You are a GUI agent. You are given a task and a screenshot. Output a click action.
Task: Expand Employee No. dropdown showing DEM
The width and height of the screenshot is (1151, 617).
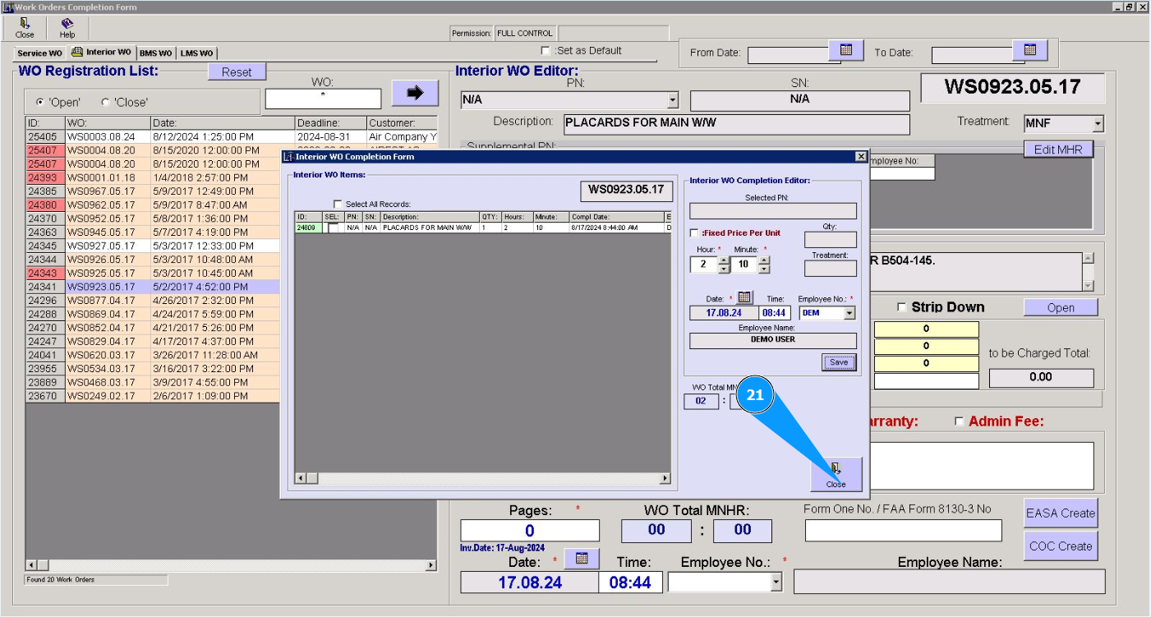849,313
